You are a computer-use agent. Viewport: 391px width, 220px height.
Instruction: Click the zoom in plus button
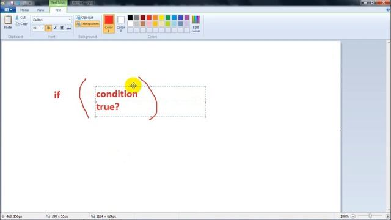click(387, 216)
